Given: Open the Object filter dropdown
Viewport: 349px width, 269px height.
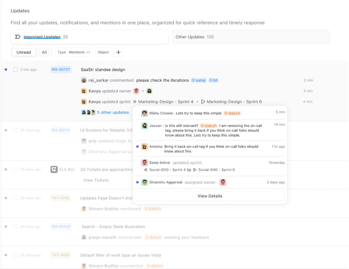Looking at the screenshot, I should pyautogui.click(x=103, y=52).
